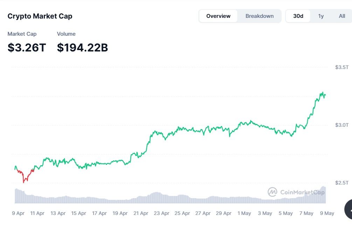The image size is (352, 230).
Task: Click the Market Cap label
Action: (x=22, y=34)
